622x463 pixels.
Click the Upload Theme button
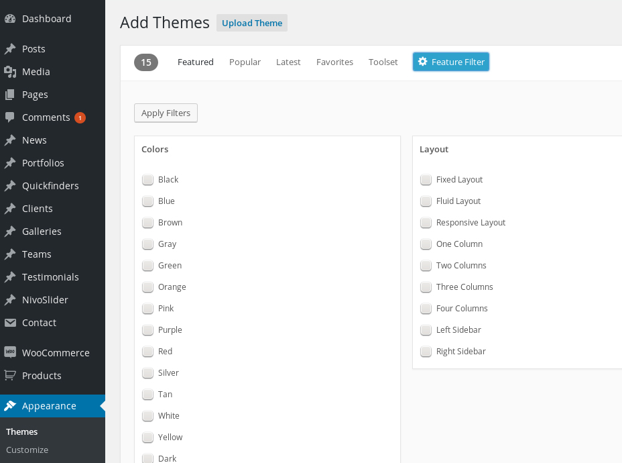tap(252, 23)
